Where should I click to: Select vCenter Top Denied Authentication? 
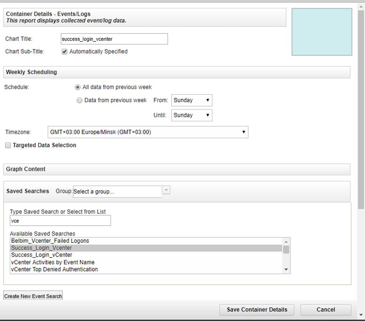coord(146,269)
